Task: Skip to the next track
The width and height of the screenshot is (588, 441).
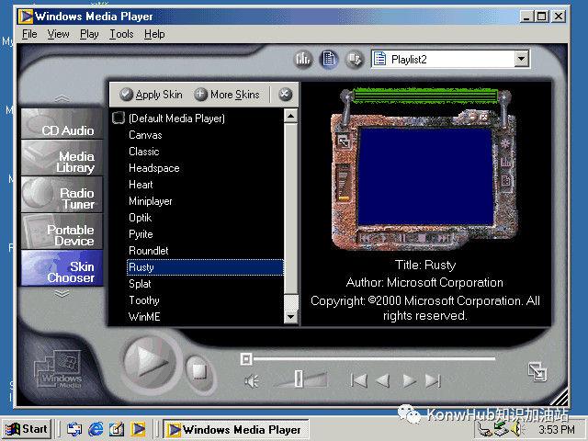Action: coord(433,381)
